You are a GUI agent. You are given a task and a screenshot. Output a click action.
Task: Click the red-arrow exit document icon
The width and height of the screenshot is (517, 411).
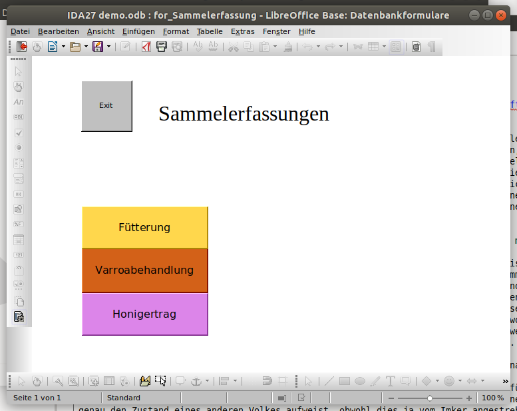coord(22,47)
